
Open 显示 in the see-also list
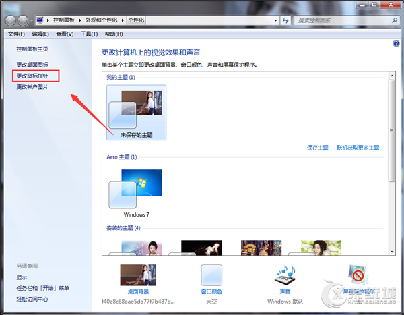(22, 277)
